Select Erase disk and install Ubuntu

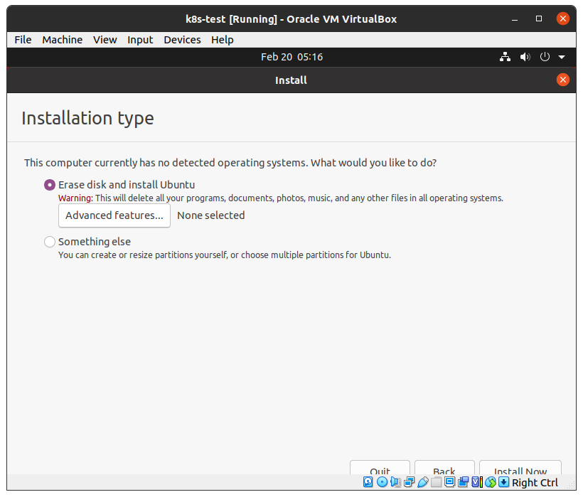[50, 185]
